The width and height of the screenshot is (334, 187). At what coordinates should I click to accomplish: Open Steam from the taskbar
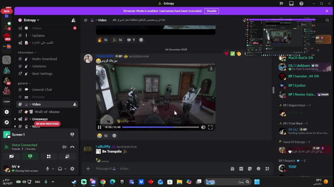pos(74,182)
